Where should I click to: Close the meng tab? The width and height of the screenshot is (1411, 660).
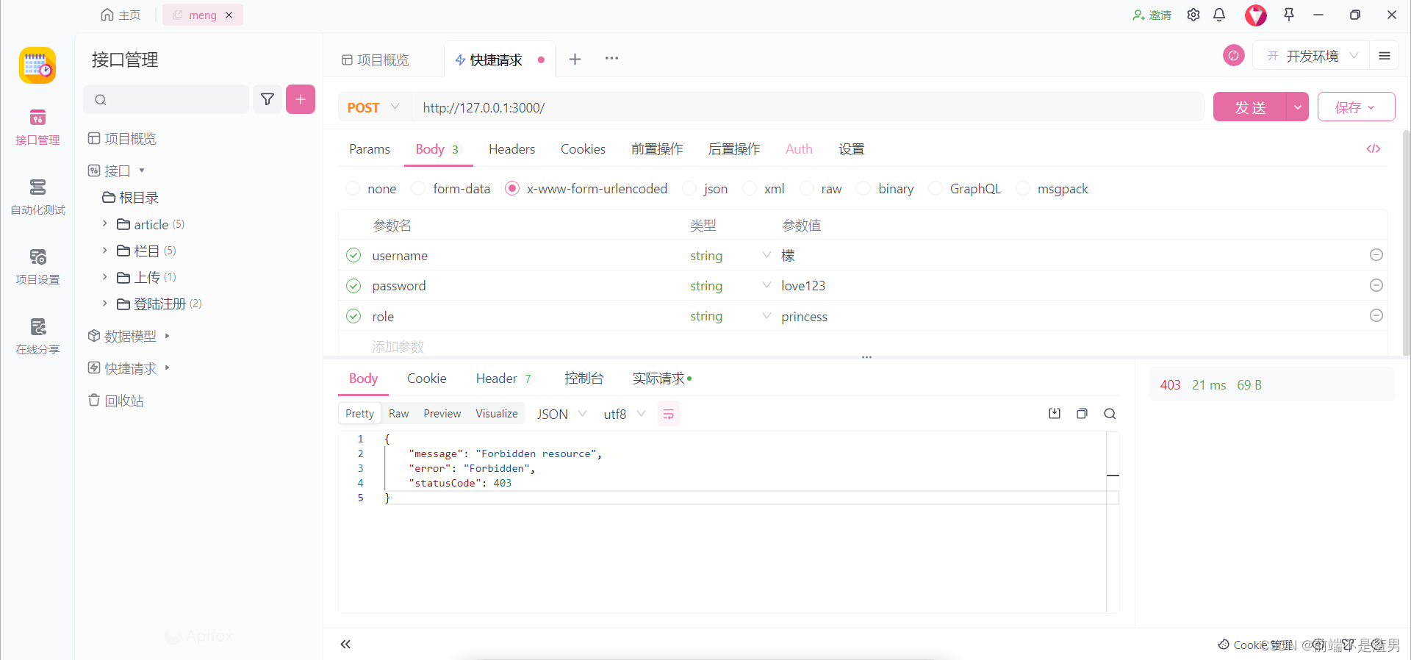[x=229, y=15]
